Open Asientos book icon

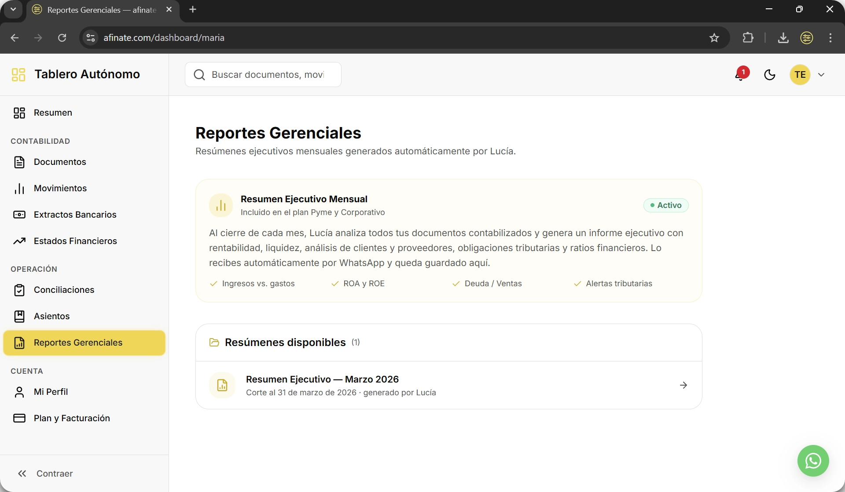coord(19,316)
